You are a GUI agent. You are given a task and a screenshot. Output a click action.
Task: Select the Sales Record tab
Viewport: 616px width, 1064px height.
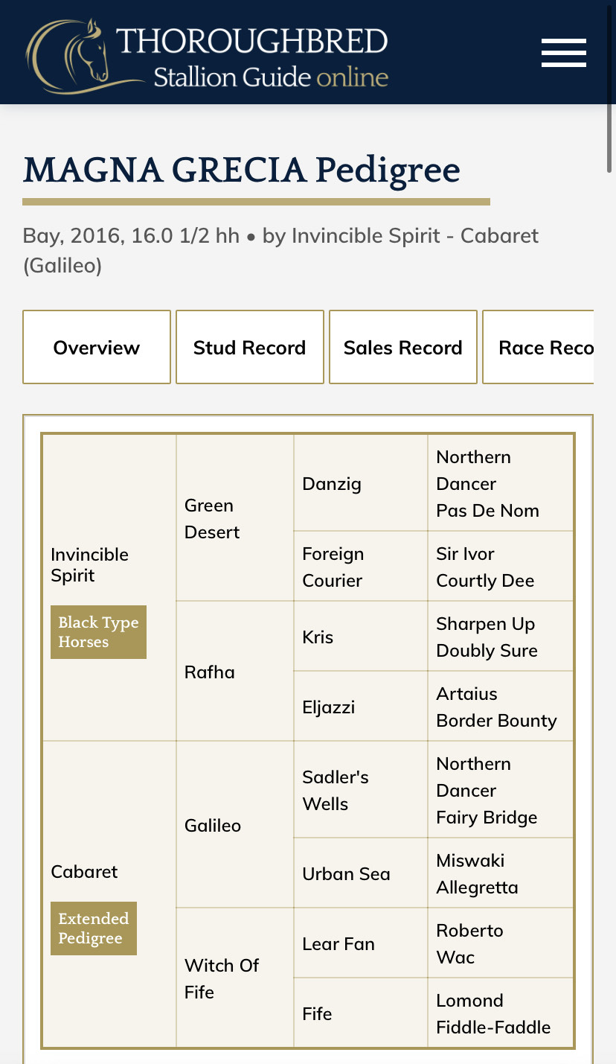click(403, 347)
